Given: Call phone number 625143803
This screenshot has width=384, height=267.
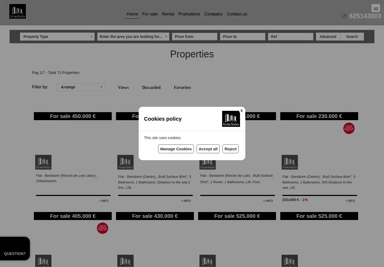Looking at the screenshot, I should pyautogui.click(x=365, y=16).
